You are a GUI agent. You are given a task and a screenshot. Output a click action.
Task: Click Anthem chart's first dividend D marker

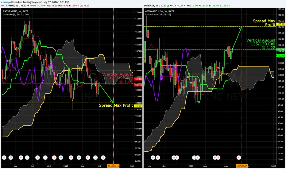click(x=10, y=158)
